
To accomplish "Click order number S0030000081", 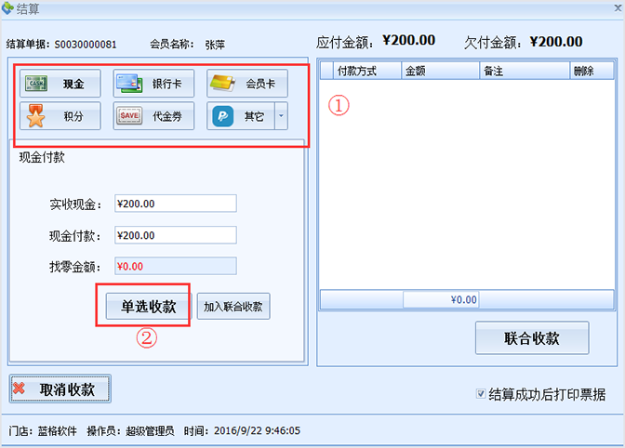I will tap(86, 45).
